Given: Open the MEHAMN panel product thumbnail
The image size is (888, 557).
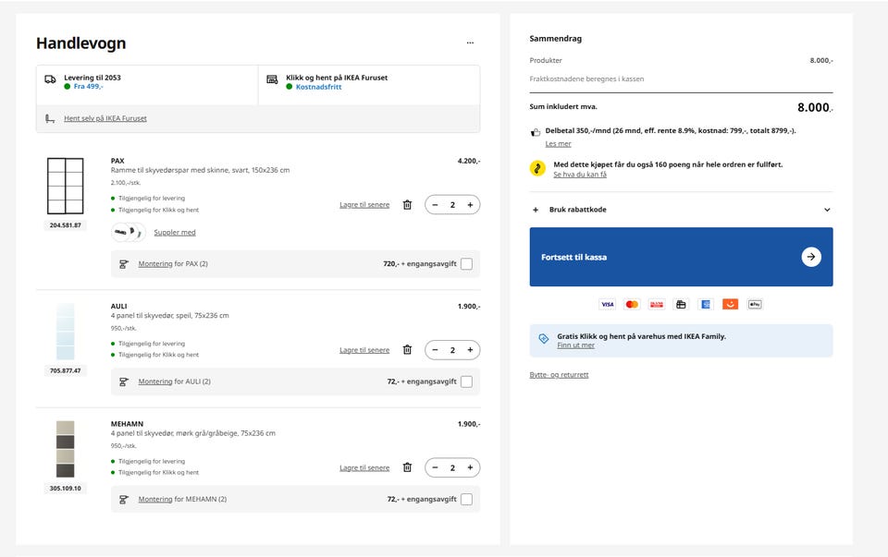Looking at the screenshot, I should [65, 449].
